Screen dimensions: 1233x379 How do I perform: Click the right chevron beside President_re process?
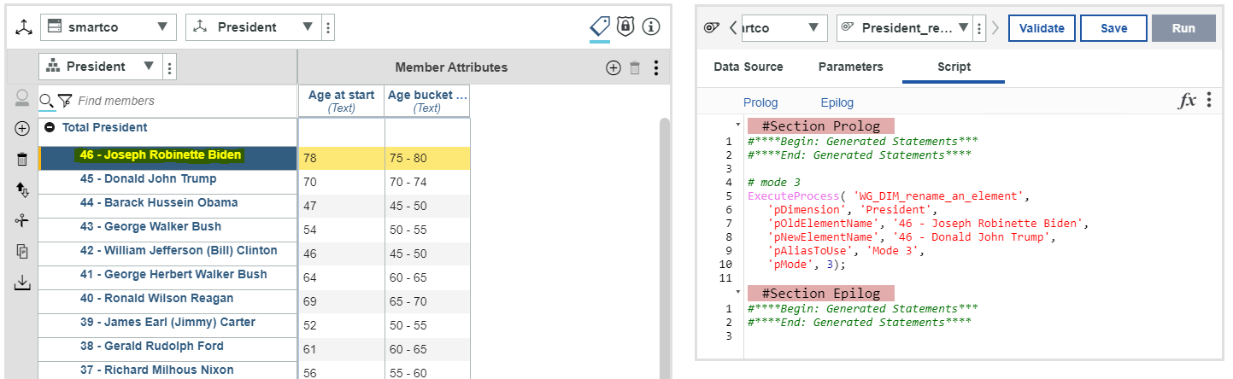(995, 27)
